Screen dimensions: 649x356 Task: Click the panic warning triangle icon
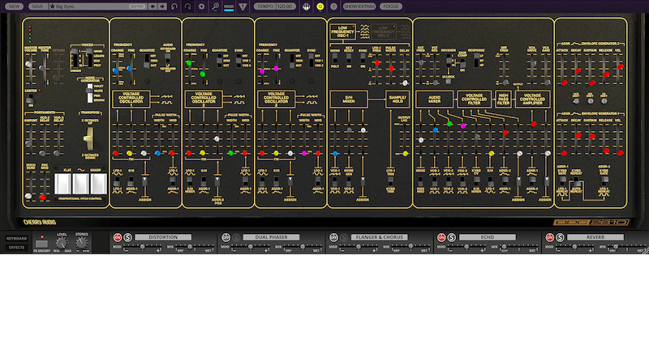point(243,6)
